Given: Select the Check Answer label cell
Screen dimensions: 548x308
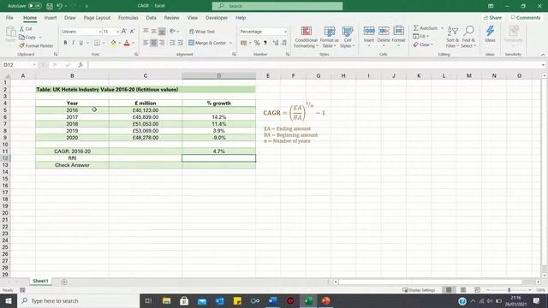Looking at the screenshot, I should tap(72, 165).
